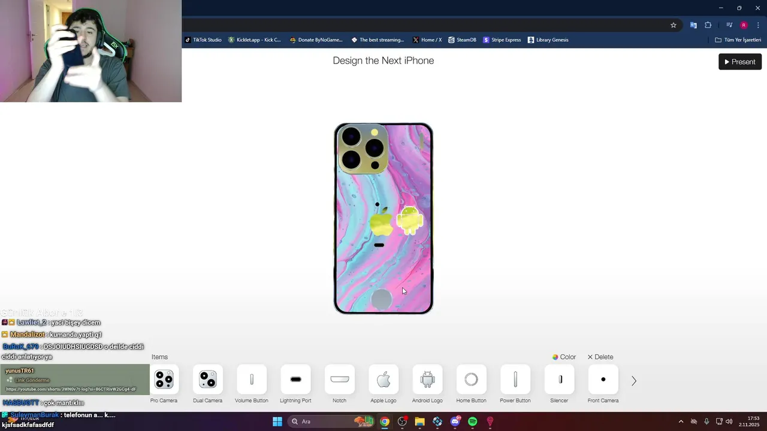Image resolution: width=767 pixels, height=431 pixels.
Task: Open media controls in Chrome toolbar
Action: pos(729,25)
